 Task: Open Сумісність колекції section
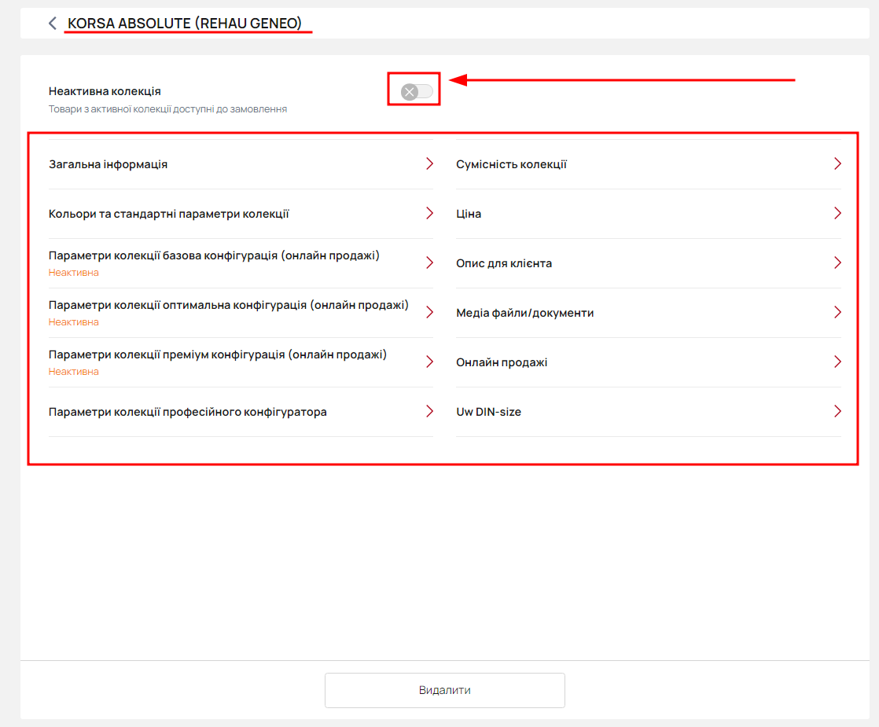coord(649,164)
